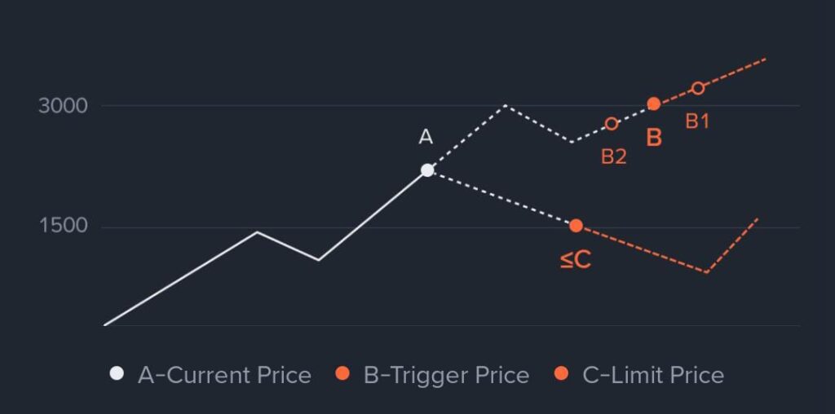Click the letter A above the white point
Viewport: 835px width, 414px height.
pyautogui.click(x=426, y=138)
